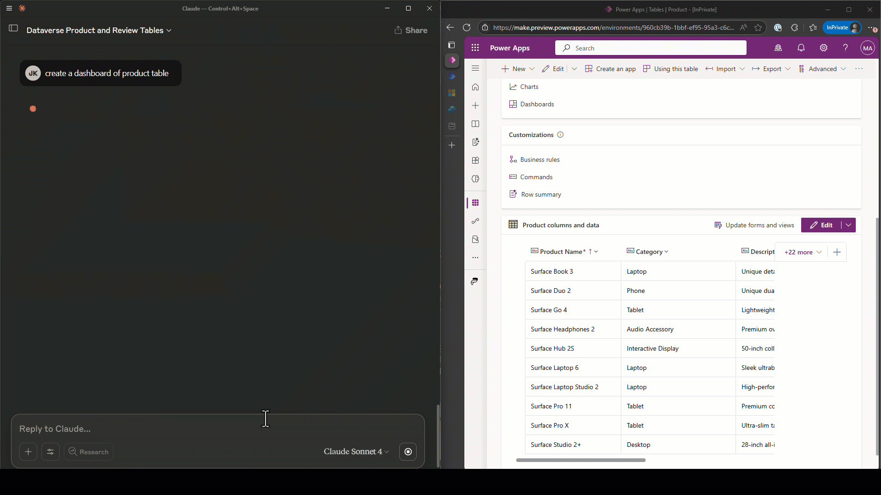Image resolution: width=881 pixels, height=495 pixels.
Task: Click Update forms and views
Action: click(x=754, y=225)
